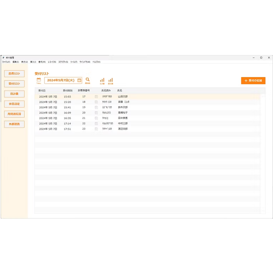The width and height of the screenshot is (273, 273).
Task: Click the Today calendar icon
Action: pyautogui.click(x=39, y=80)
